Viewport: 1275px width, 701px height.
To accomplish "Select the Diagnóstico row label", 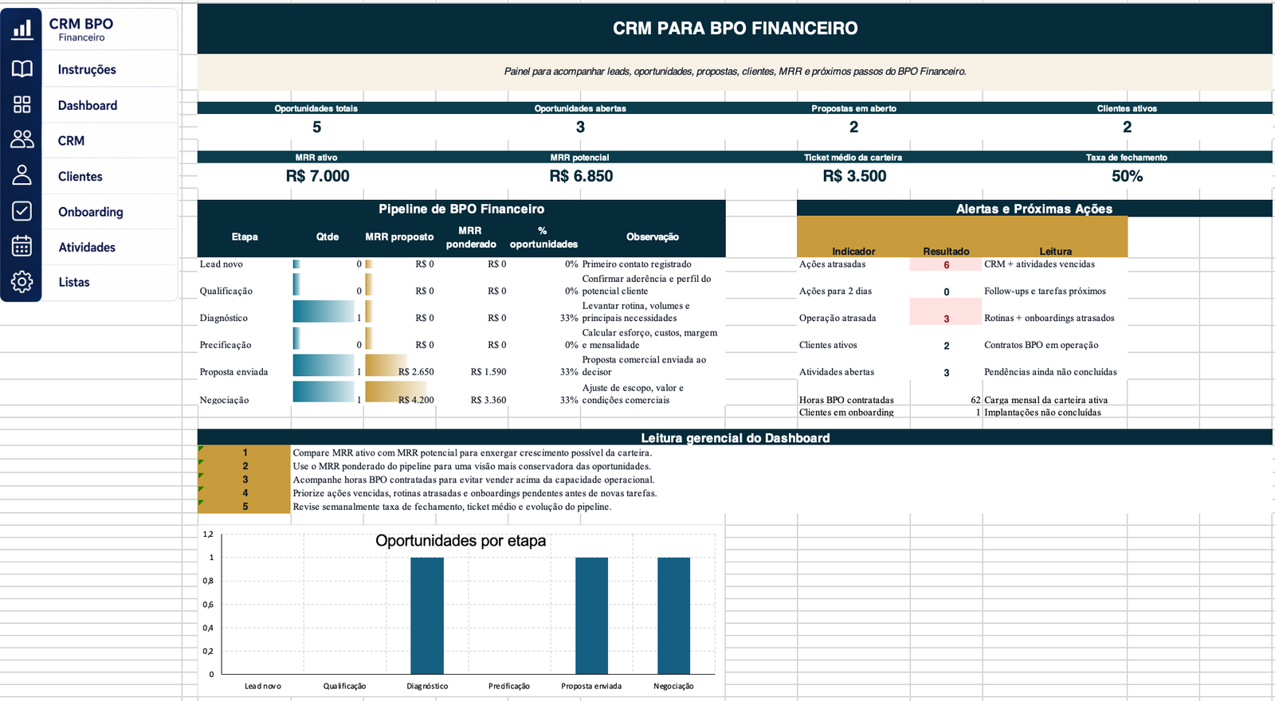I will (x=223, y=318).
